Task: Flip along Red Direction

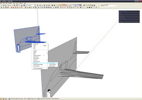Action: pyautogui.click(x=53, y=63)
